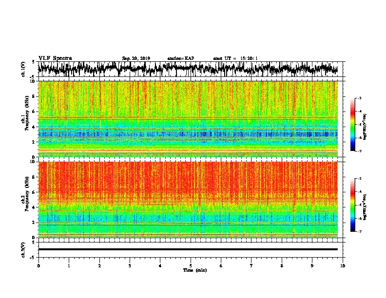The width and height of the screenshot is (386, 298).
Task: Click the ch.1 colorbar log(PSD) units label
Action: pos(365,127)
